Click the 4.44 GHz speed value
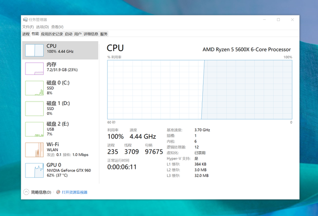This screenshot has width=318, height=216. point(143,137)
